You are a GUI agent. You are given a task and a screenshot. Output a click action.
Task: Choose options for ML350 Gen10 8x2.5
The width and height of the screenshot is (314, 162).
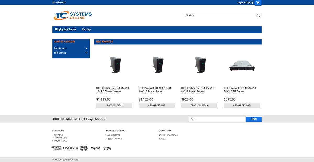[199, 106]
